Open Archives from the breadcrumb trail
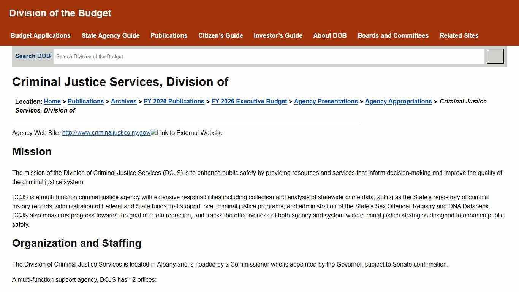519x292 pixels. tap(123, 101)
